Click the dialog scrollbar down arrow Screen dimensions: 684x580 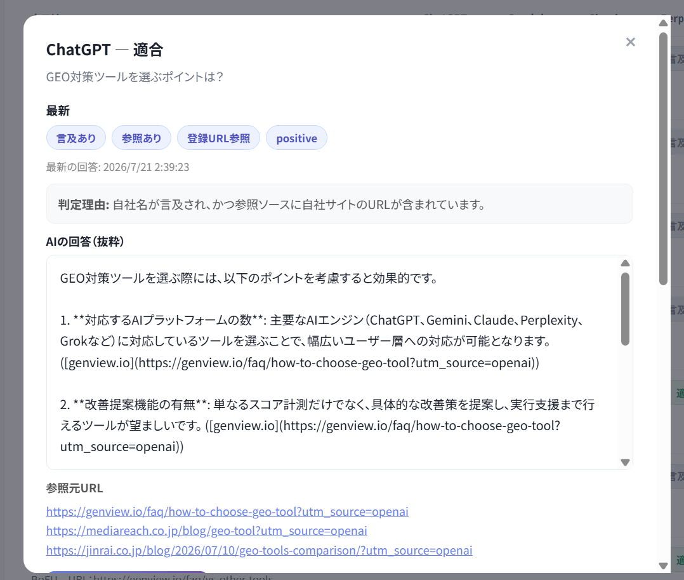click(x=664, y=565)
